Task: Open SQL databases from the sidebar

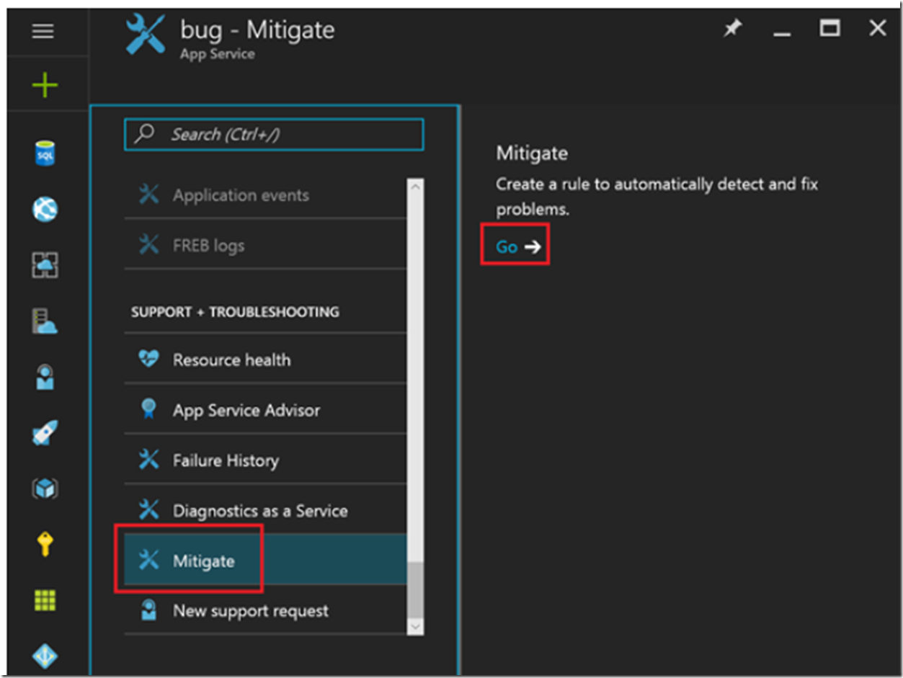Action: (x=45, y=153)
